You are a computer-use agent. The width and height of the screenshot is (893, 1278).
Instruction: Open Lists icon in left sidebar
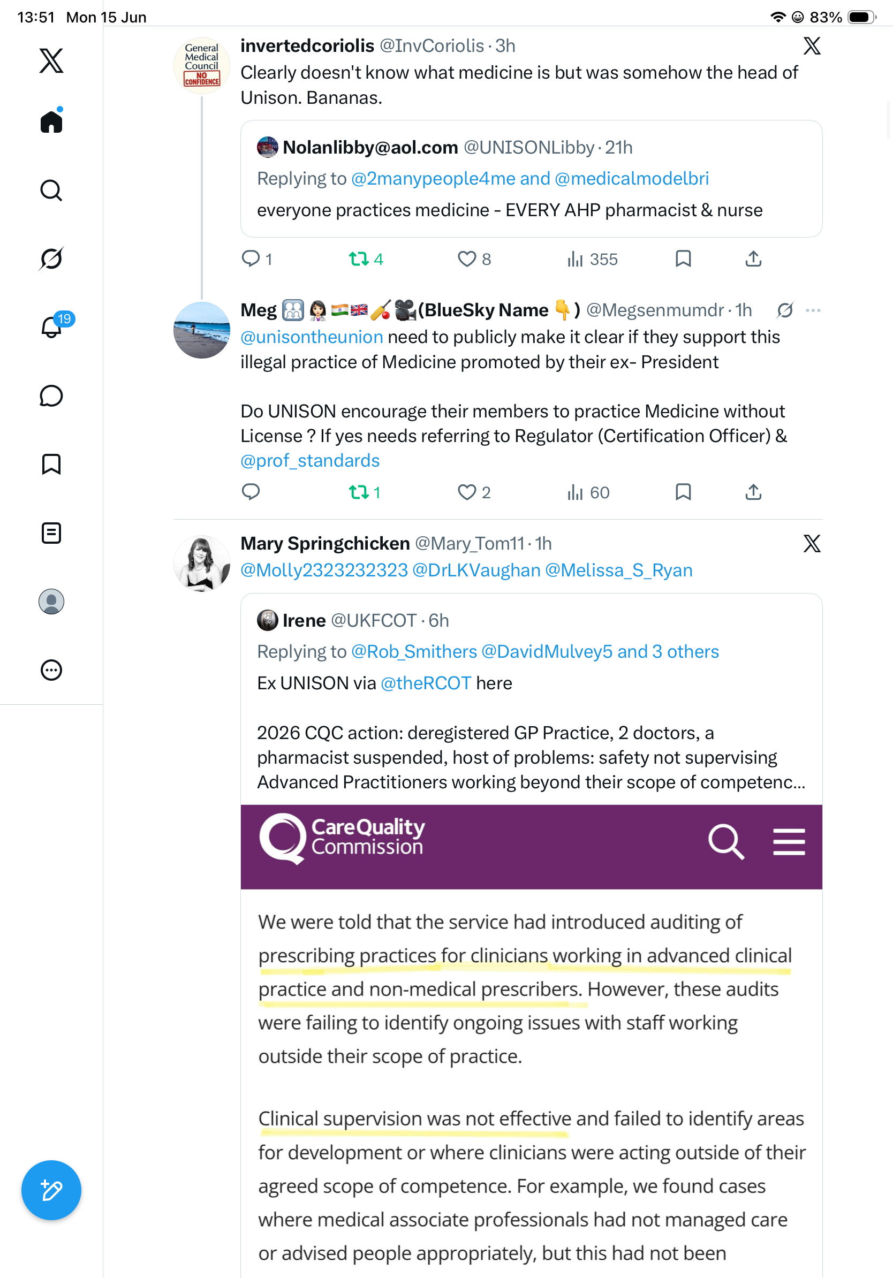tap(51, 532)
